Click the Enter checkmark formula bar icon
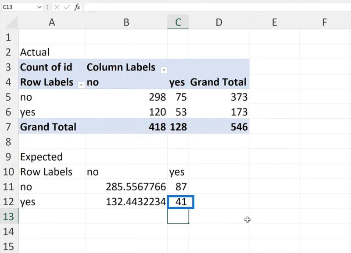 67,7
